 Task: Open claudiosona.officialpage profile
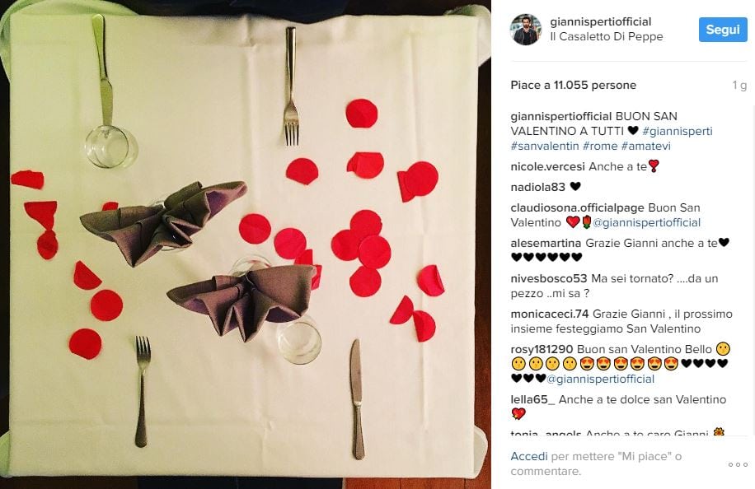point(577,207)
